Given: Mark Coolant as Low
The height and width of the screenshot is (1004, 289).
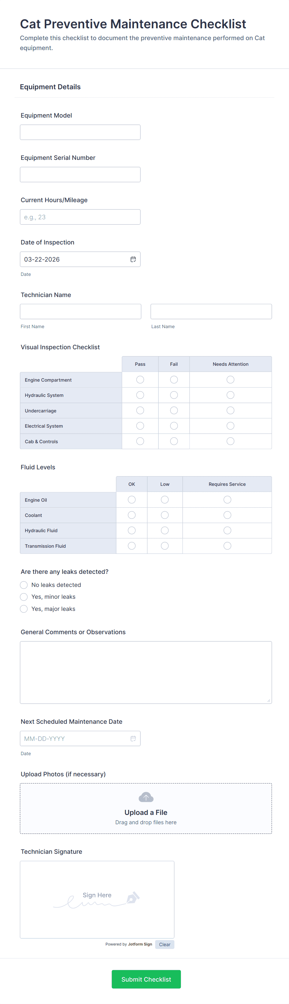Looking at the screenshot, I should coord(165,515).
